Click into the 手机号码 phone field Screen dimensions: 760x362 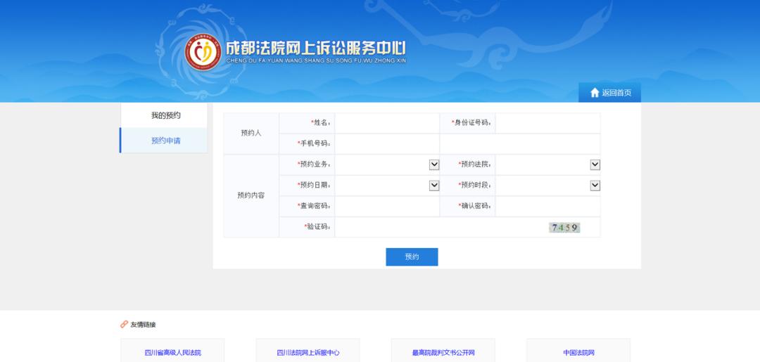[387, 144]
